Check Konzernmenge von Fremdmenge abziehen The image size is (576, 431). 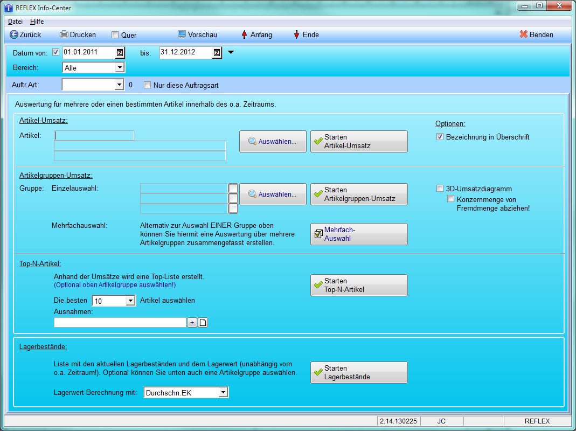pos(451,199)
